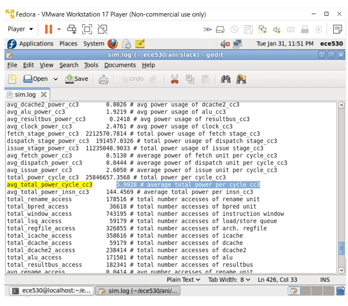Click the VMware pause button

pos(48,29)
